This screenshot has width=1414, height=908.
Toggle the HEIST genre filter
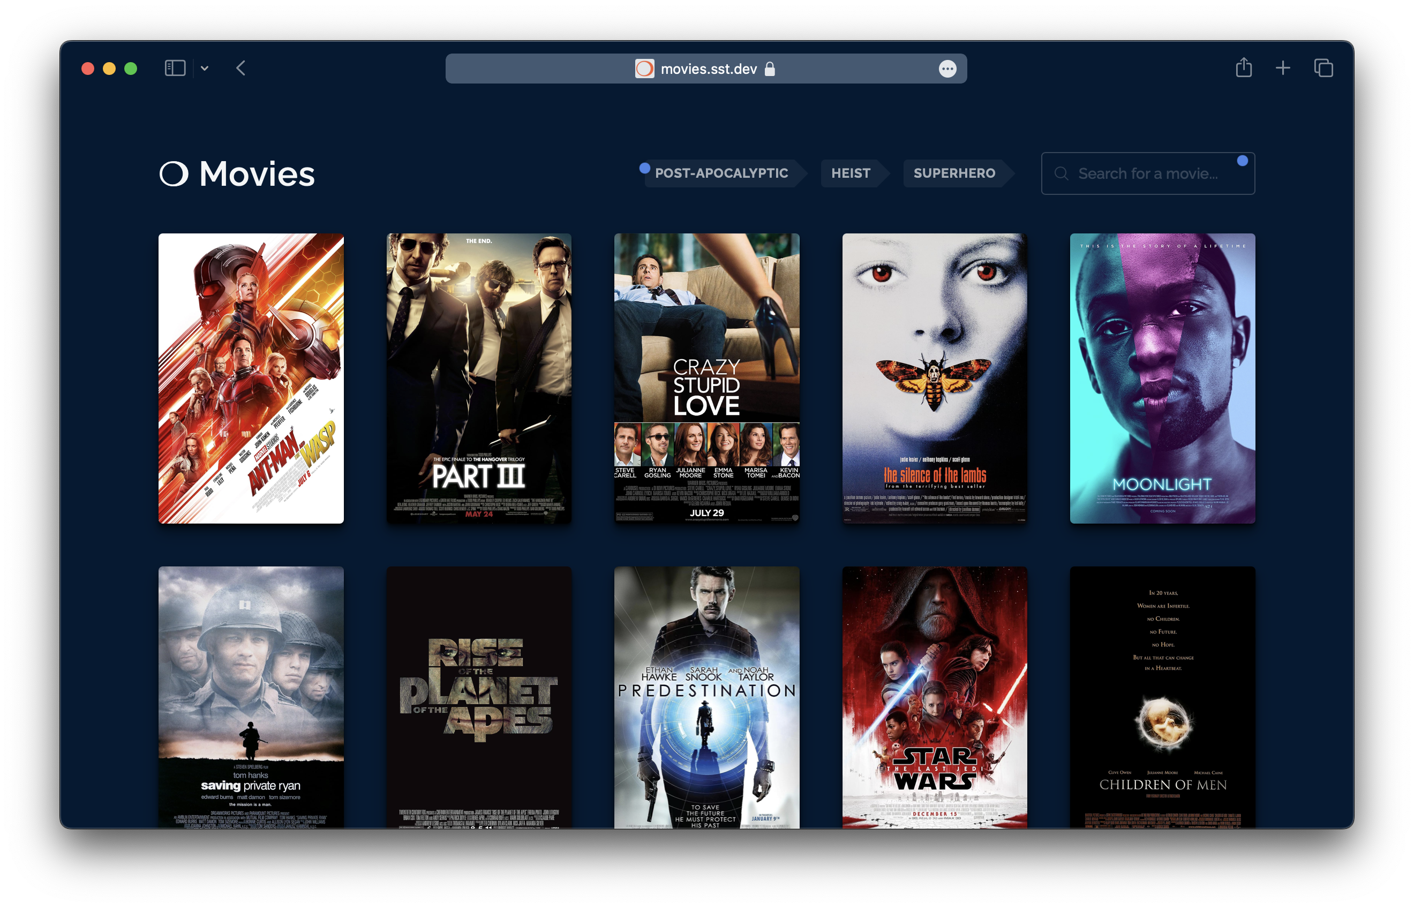pyautogui.click(x=850, y=173)
